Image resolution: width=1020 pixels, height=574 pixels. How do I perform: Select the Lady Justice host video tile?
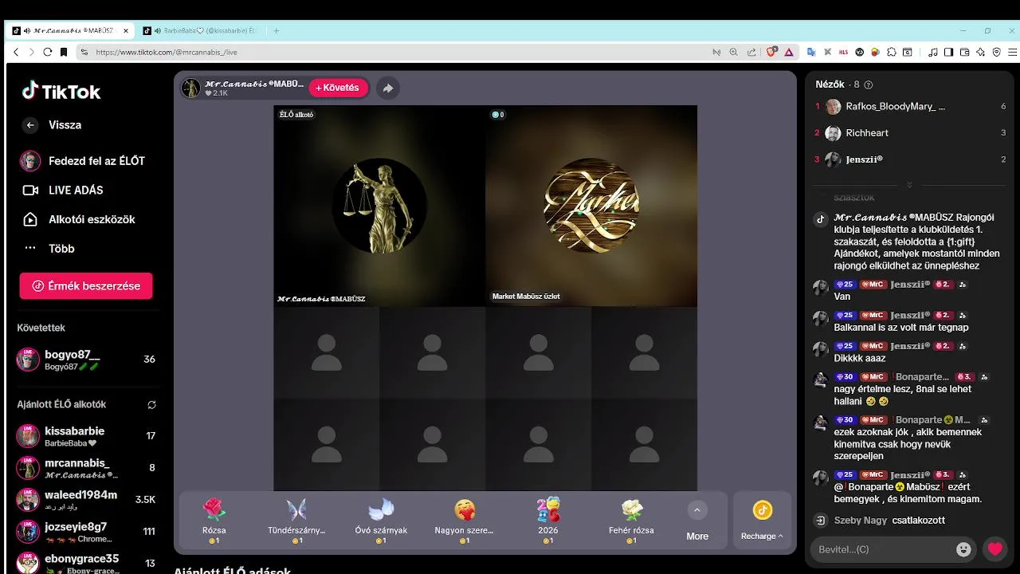(x=379, y=206)
